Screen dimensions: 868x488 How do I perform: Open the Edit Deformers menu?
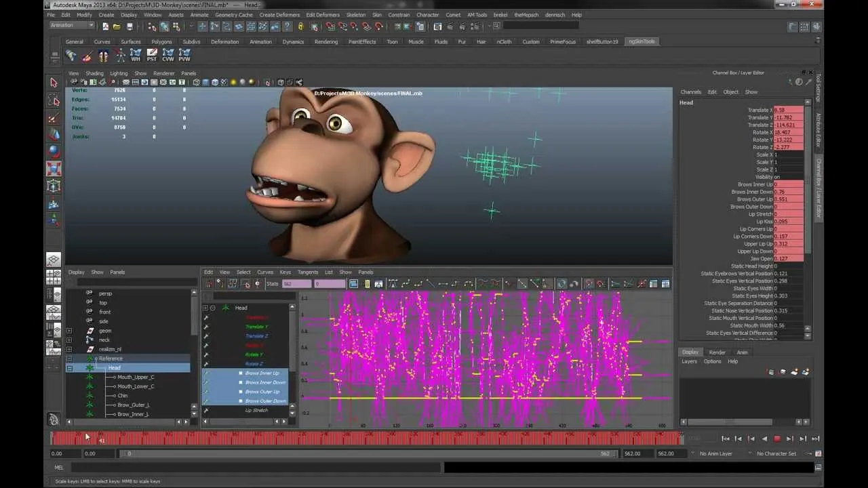323,15
